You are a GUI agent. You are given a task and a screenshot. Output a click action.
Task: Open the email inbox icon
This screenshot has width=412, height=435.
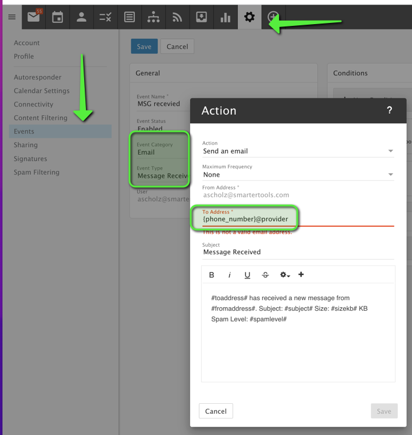click(34, 17)
